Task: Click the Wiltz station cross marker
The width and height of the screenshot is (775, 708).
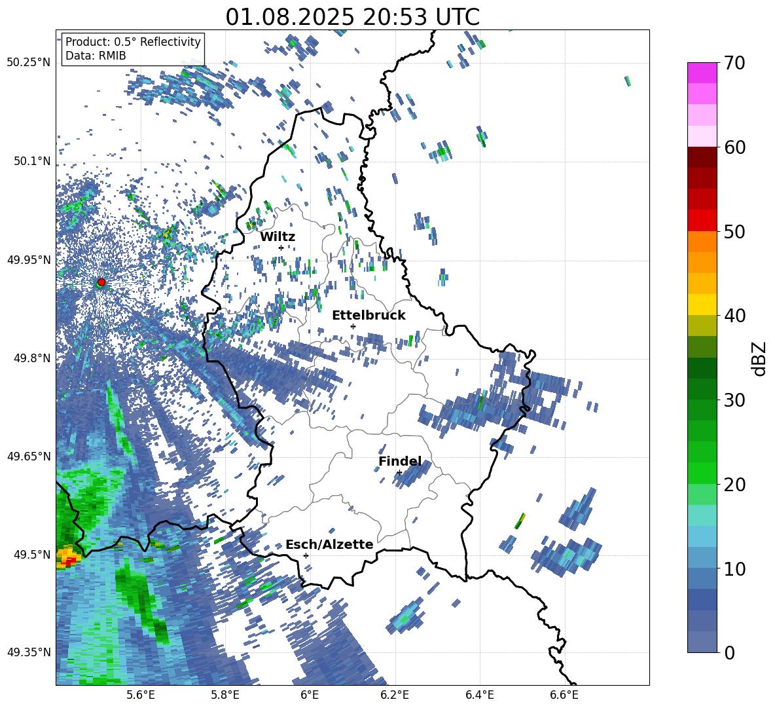Action: (x=281, y=248)
